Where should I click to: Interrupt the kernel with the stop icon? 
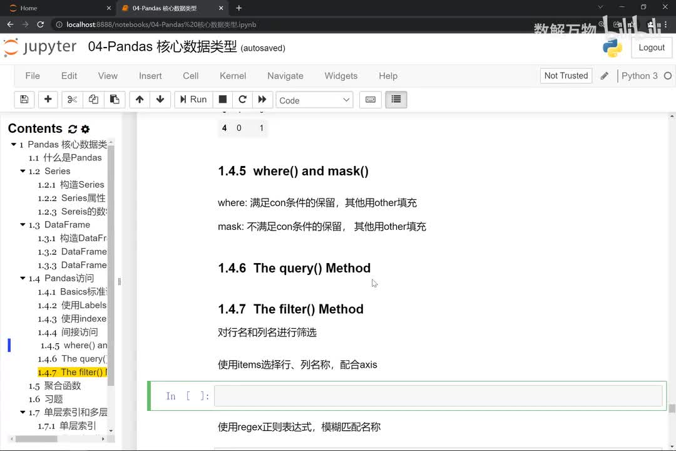[x=222, y=100]
